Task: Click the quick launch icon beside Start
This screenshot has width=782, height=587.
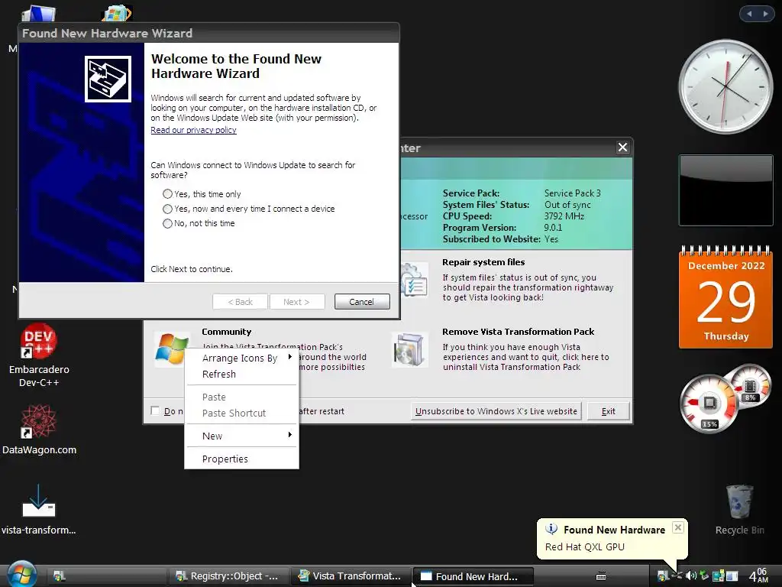Action: click(60, 576)
